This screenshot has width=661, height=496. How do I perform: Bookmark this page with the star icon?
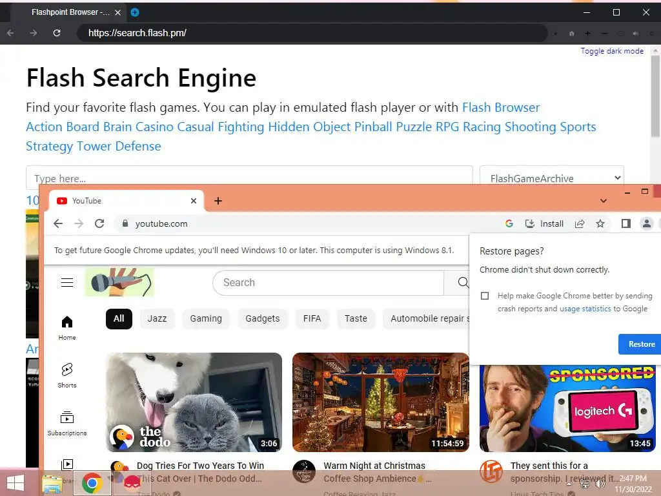[600, 223]
